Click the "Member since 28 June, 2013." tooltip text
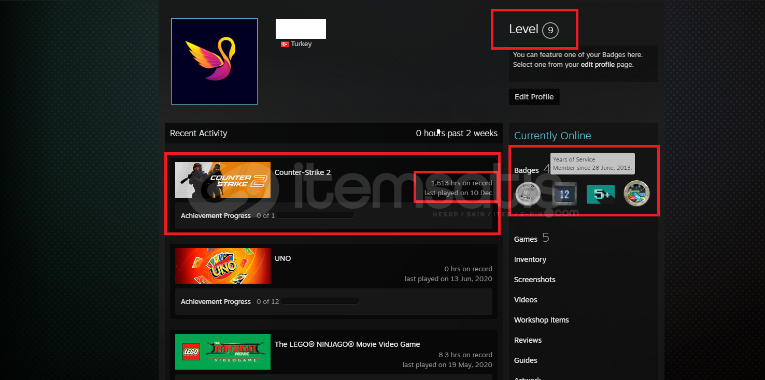Screen dimensions: 765x380 coord(592,168)
